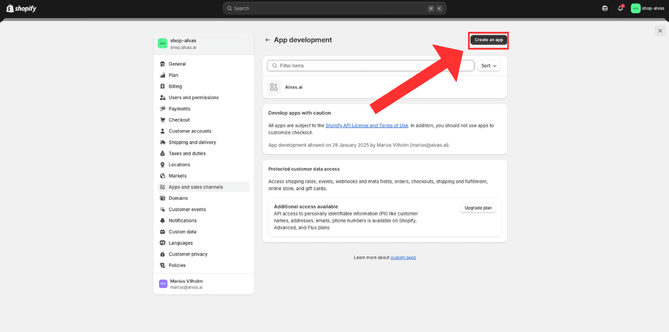This screenshot has width=669, height=332.
Task: Click the Develop apps with caution heading
Action: [300, 113]
